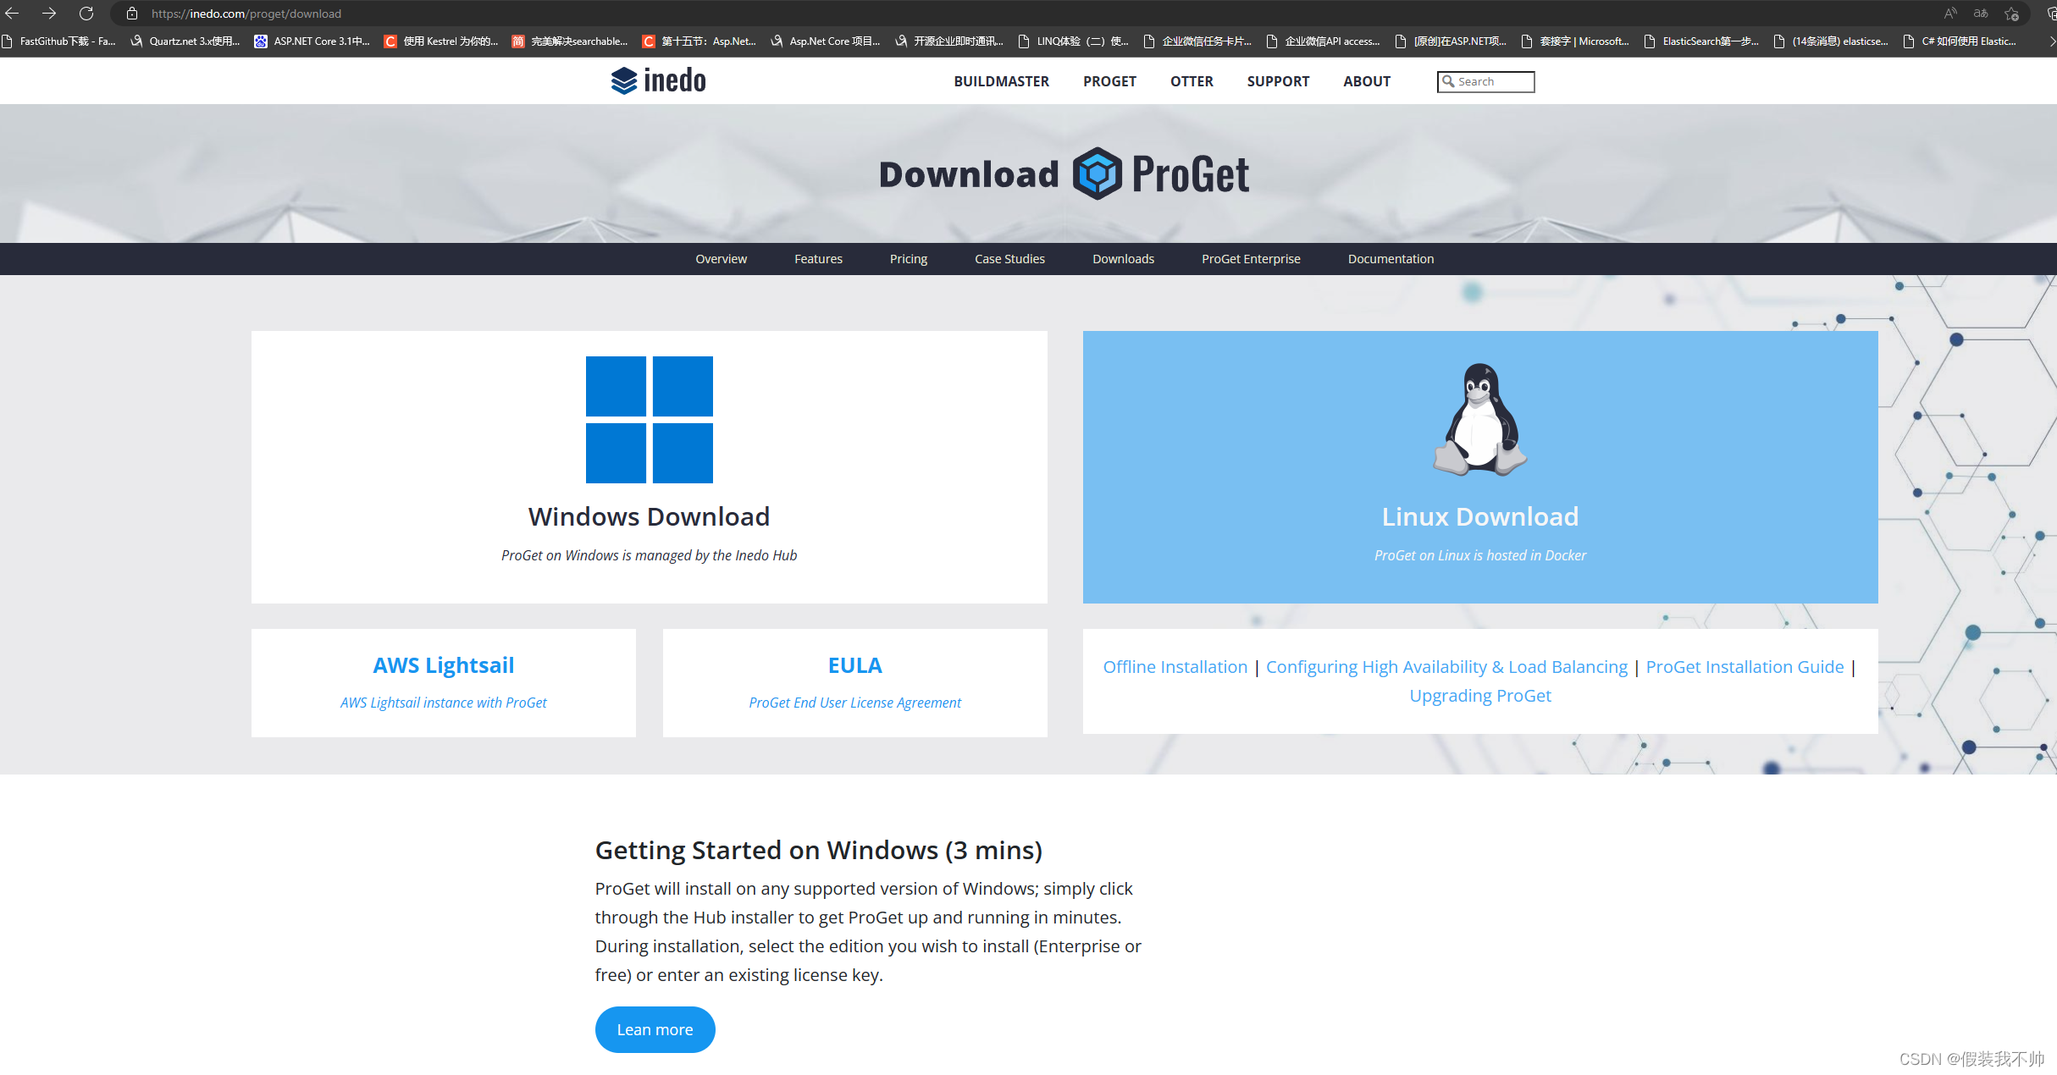
Task: Go back with browser back arrow
Action: pyautogui.click(x=12, y=14)
